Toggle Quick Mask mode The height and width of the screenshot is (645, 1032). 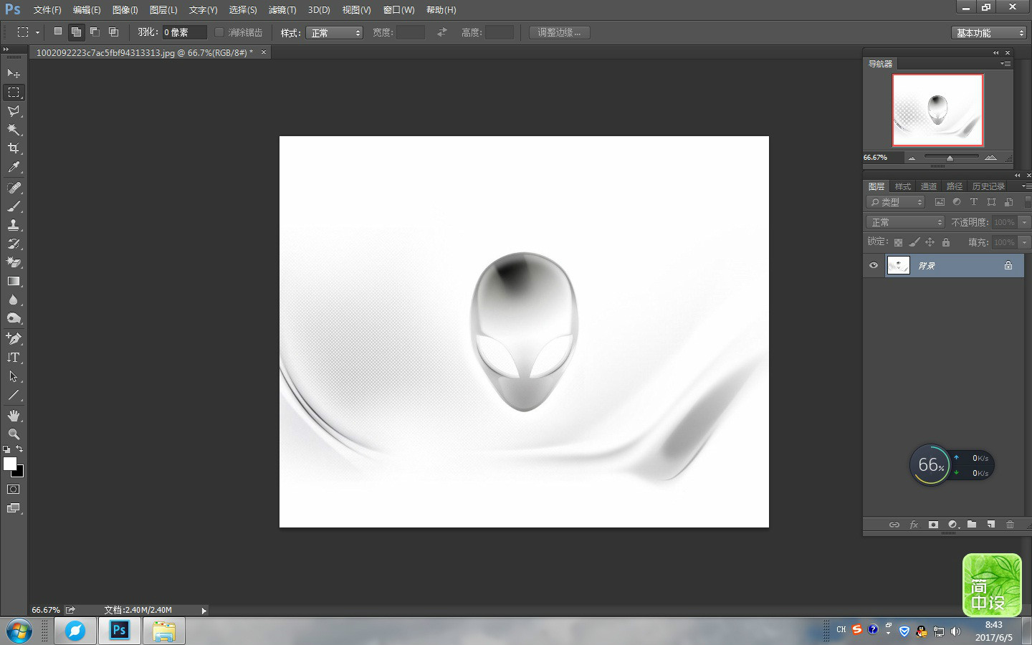click(13, 489)
